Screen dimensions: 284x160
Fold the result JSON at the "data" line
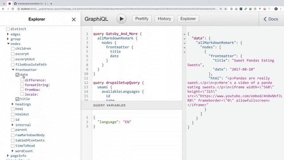tap(185, 39)
